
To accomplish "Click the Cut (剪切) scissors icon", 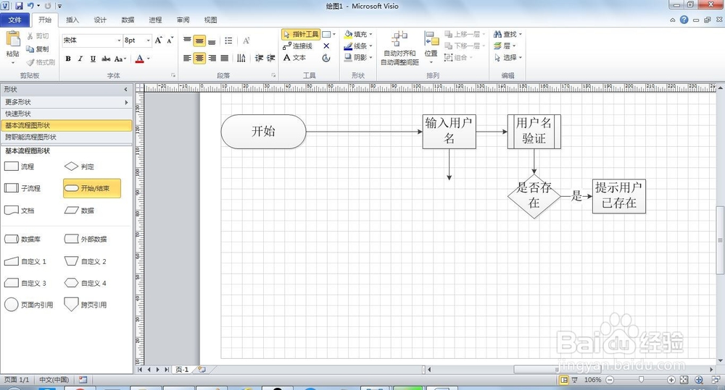I will tap(30, 36).
